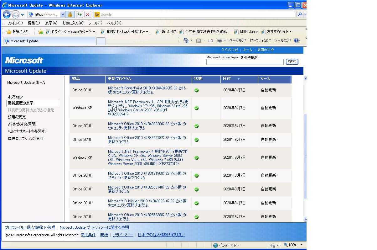Open 設定の変更 option
377x250 pixels.
[17, 117]
